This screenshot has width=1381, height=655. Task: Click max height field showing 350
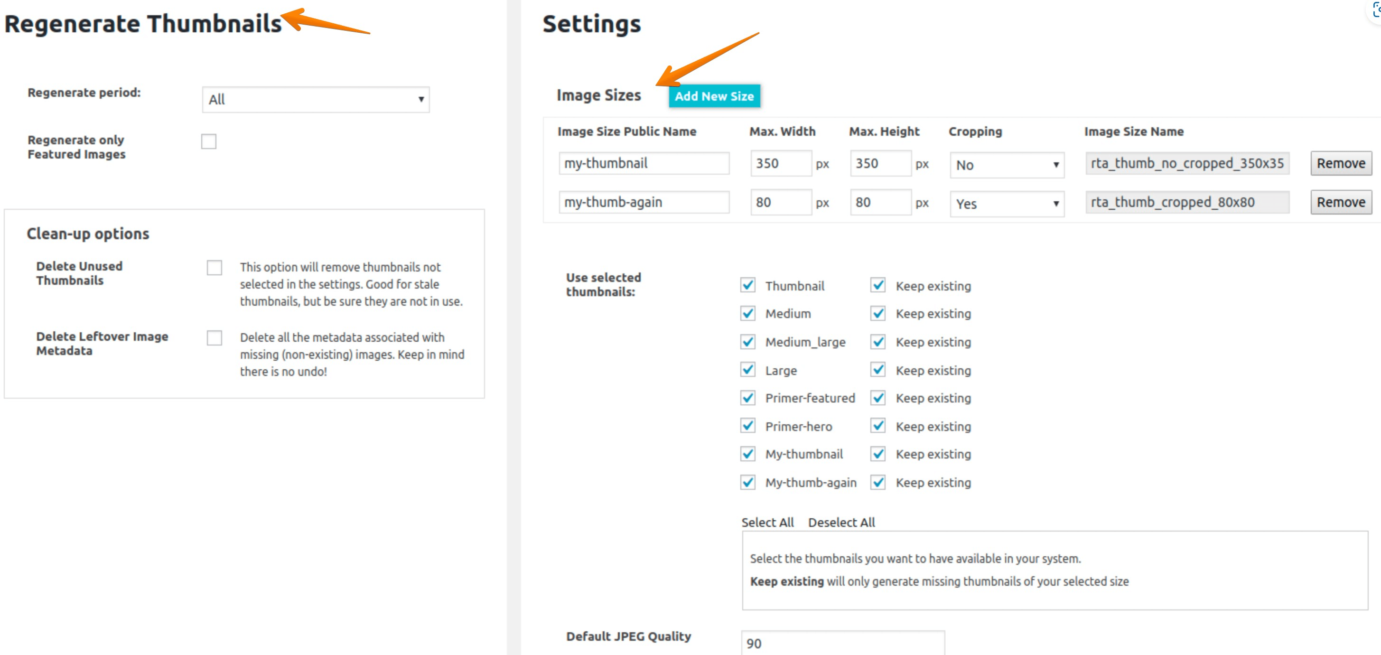click(880, 163)
